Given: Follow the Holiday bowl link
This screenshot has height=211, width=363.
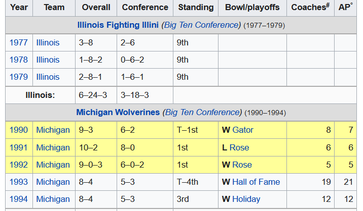Looking at the screenshot, I should 246,199.
